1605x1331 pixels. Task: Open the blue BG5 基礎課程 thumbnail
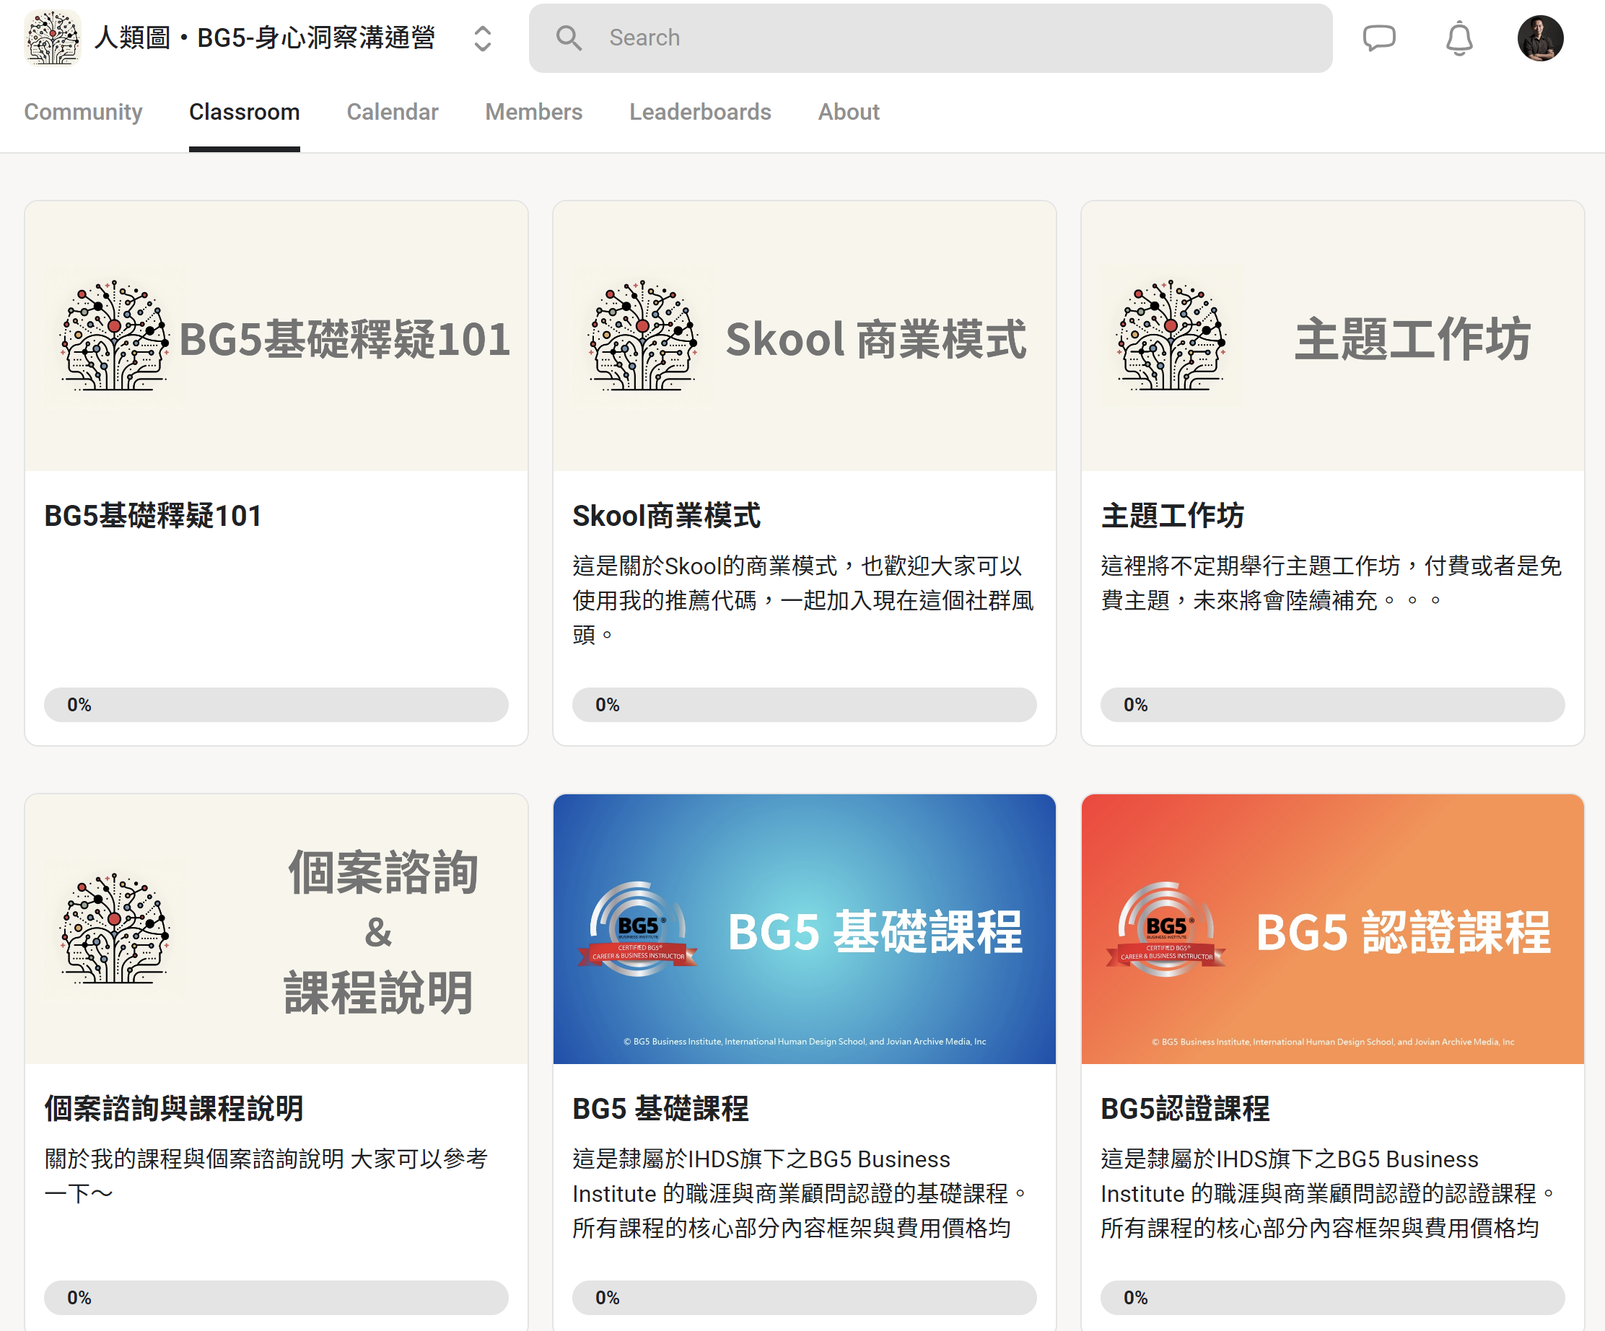click(804, 929)
